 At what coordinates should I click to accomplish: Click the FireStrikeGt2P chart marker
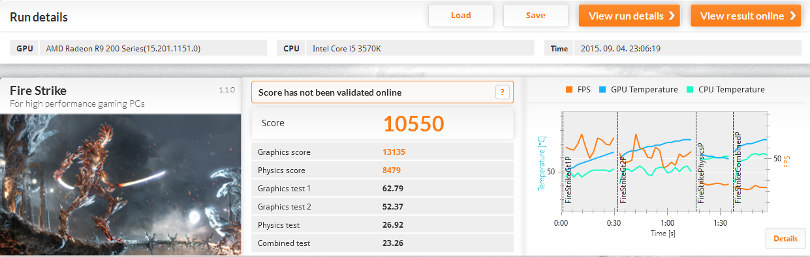click(x=623, y=180)
